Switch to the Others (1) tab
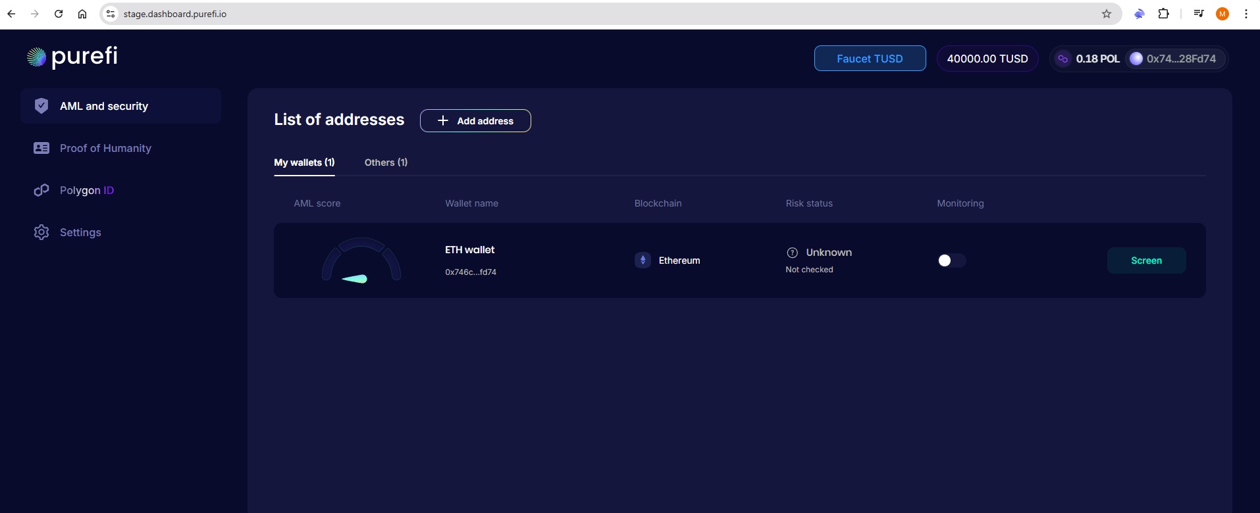This screenshot has width=1260, height=513. click(x=386, y=162)
